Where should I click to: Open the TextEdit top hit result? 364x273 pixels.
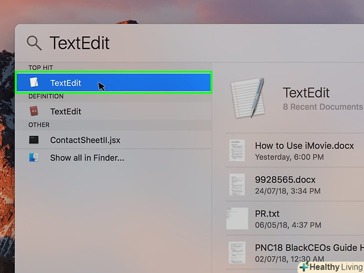click(x=114, y=82)
